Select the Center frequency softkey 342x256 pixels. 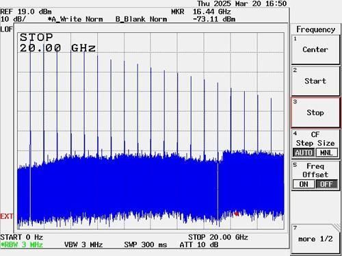coord(315,49)
